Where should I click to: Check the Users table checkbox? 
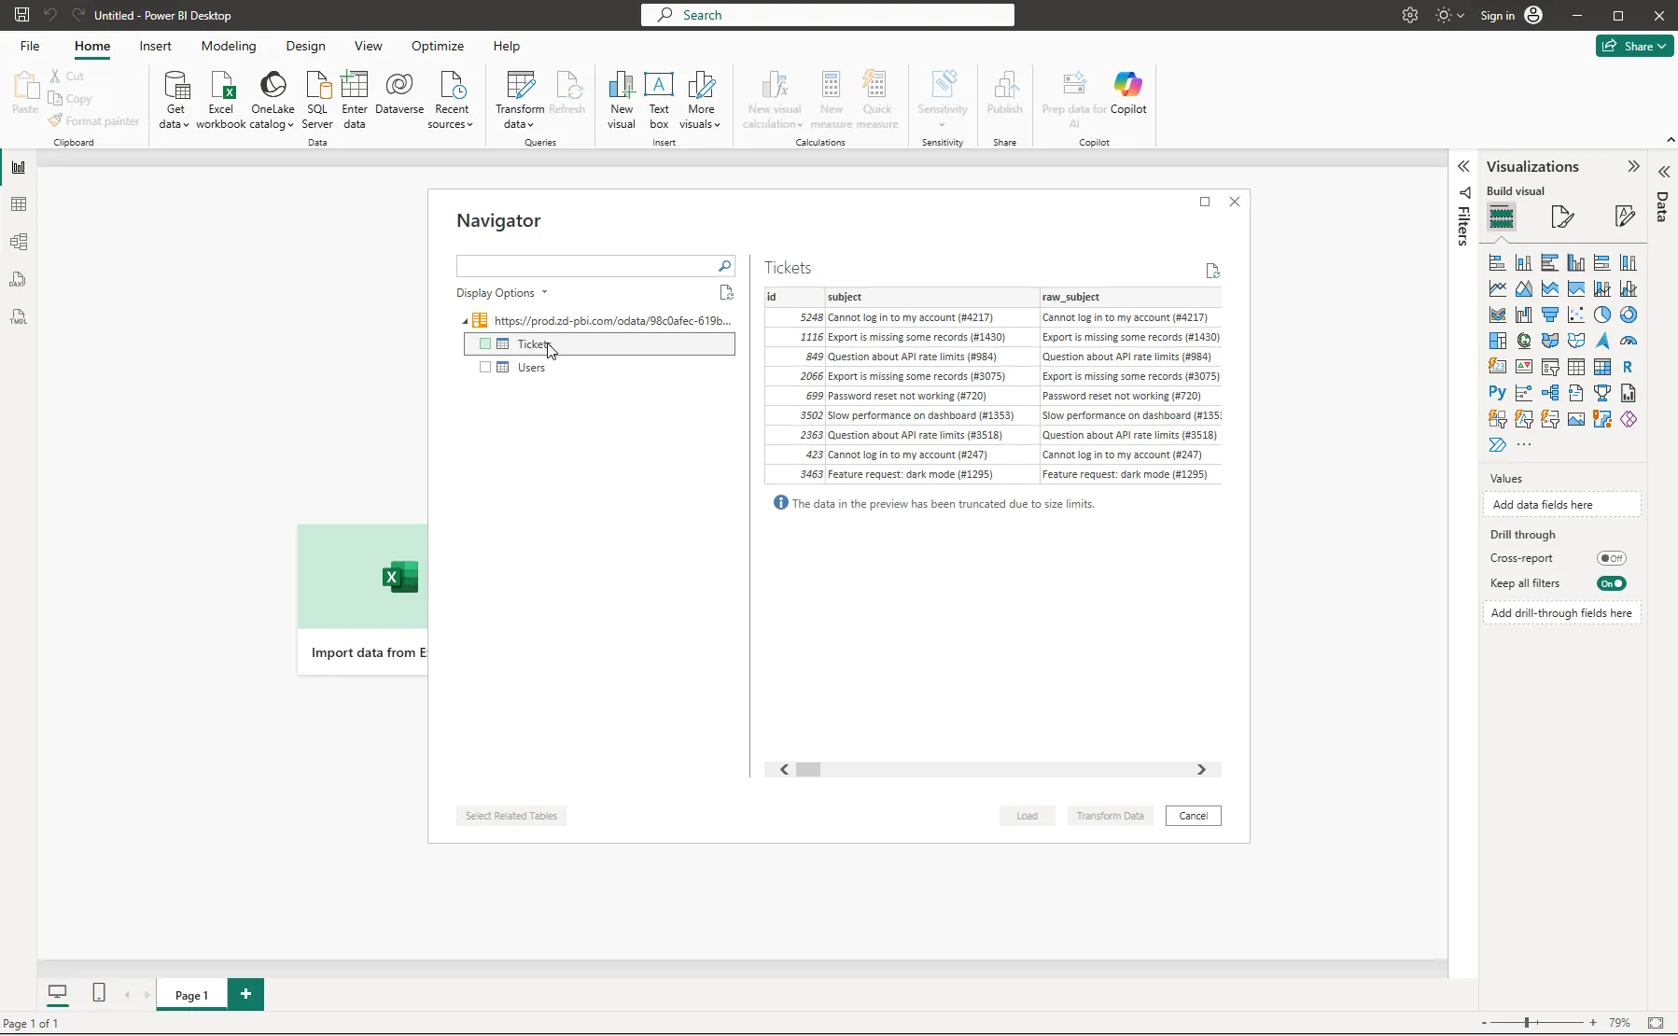485,368
